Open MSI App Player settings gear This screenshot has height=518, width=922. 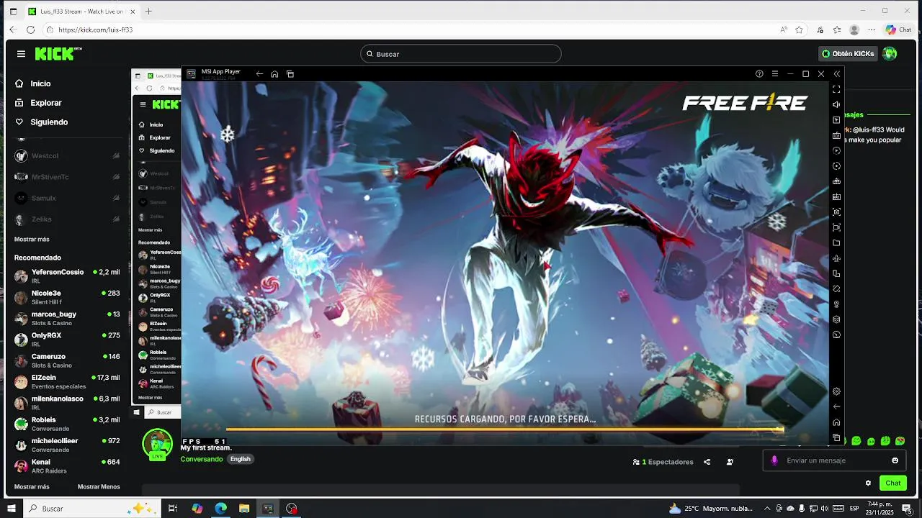[x=836, y=391]
